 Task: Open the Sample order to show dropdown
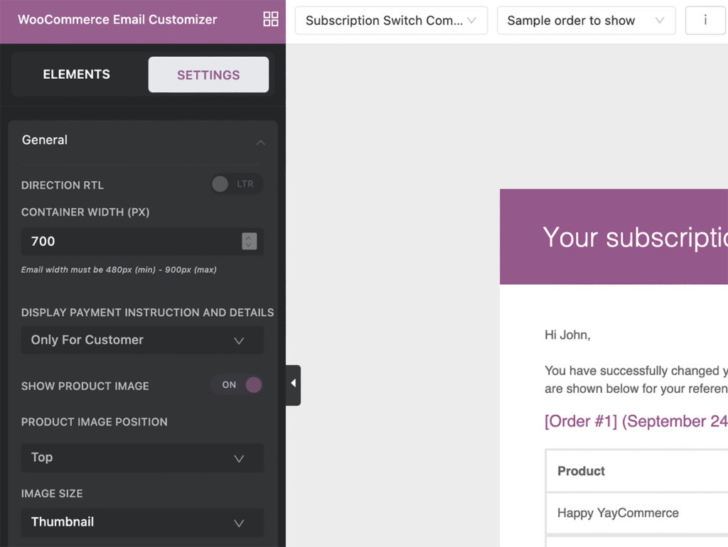[585, 20]
